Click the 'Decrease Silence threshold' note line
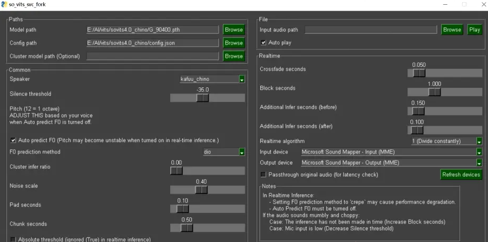Image resolution: width=488 pixels, height=242 pixels. coord(331,229)
